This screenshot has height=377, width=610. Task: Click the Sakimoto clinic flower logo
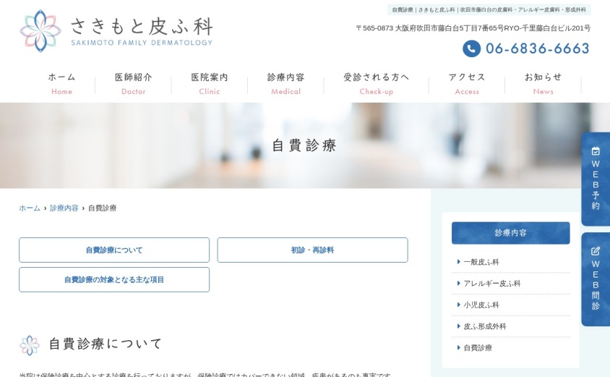(40, 31)
